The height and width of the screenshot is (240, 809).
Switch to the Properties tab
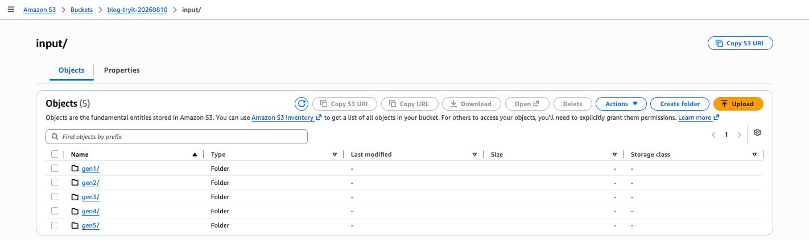(x=122, y=70)
